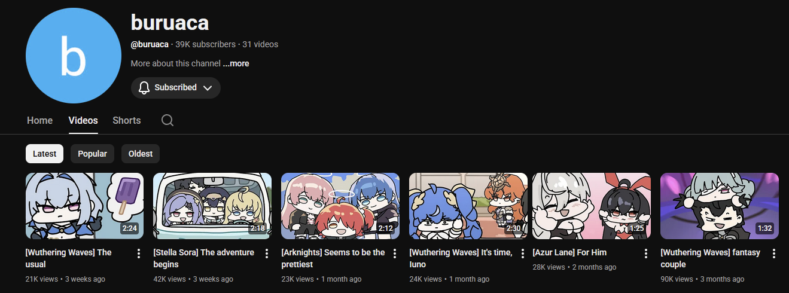Switch to the Home tab
This screenshot has width=789, height=293.
40,120
